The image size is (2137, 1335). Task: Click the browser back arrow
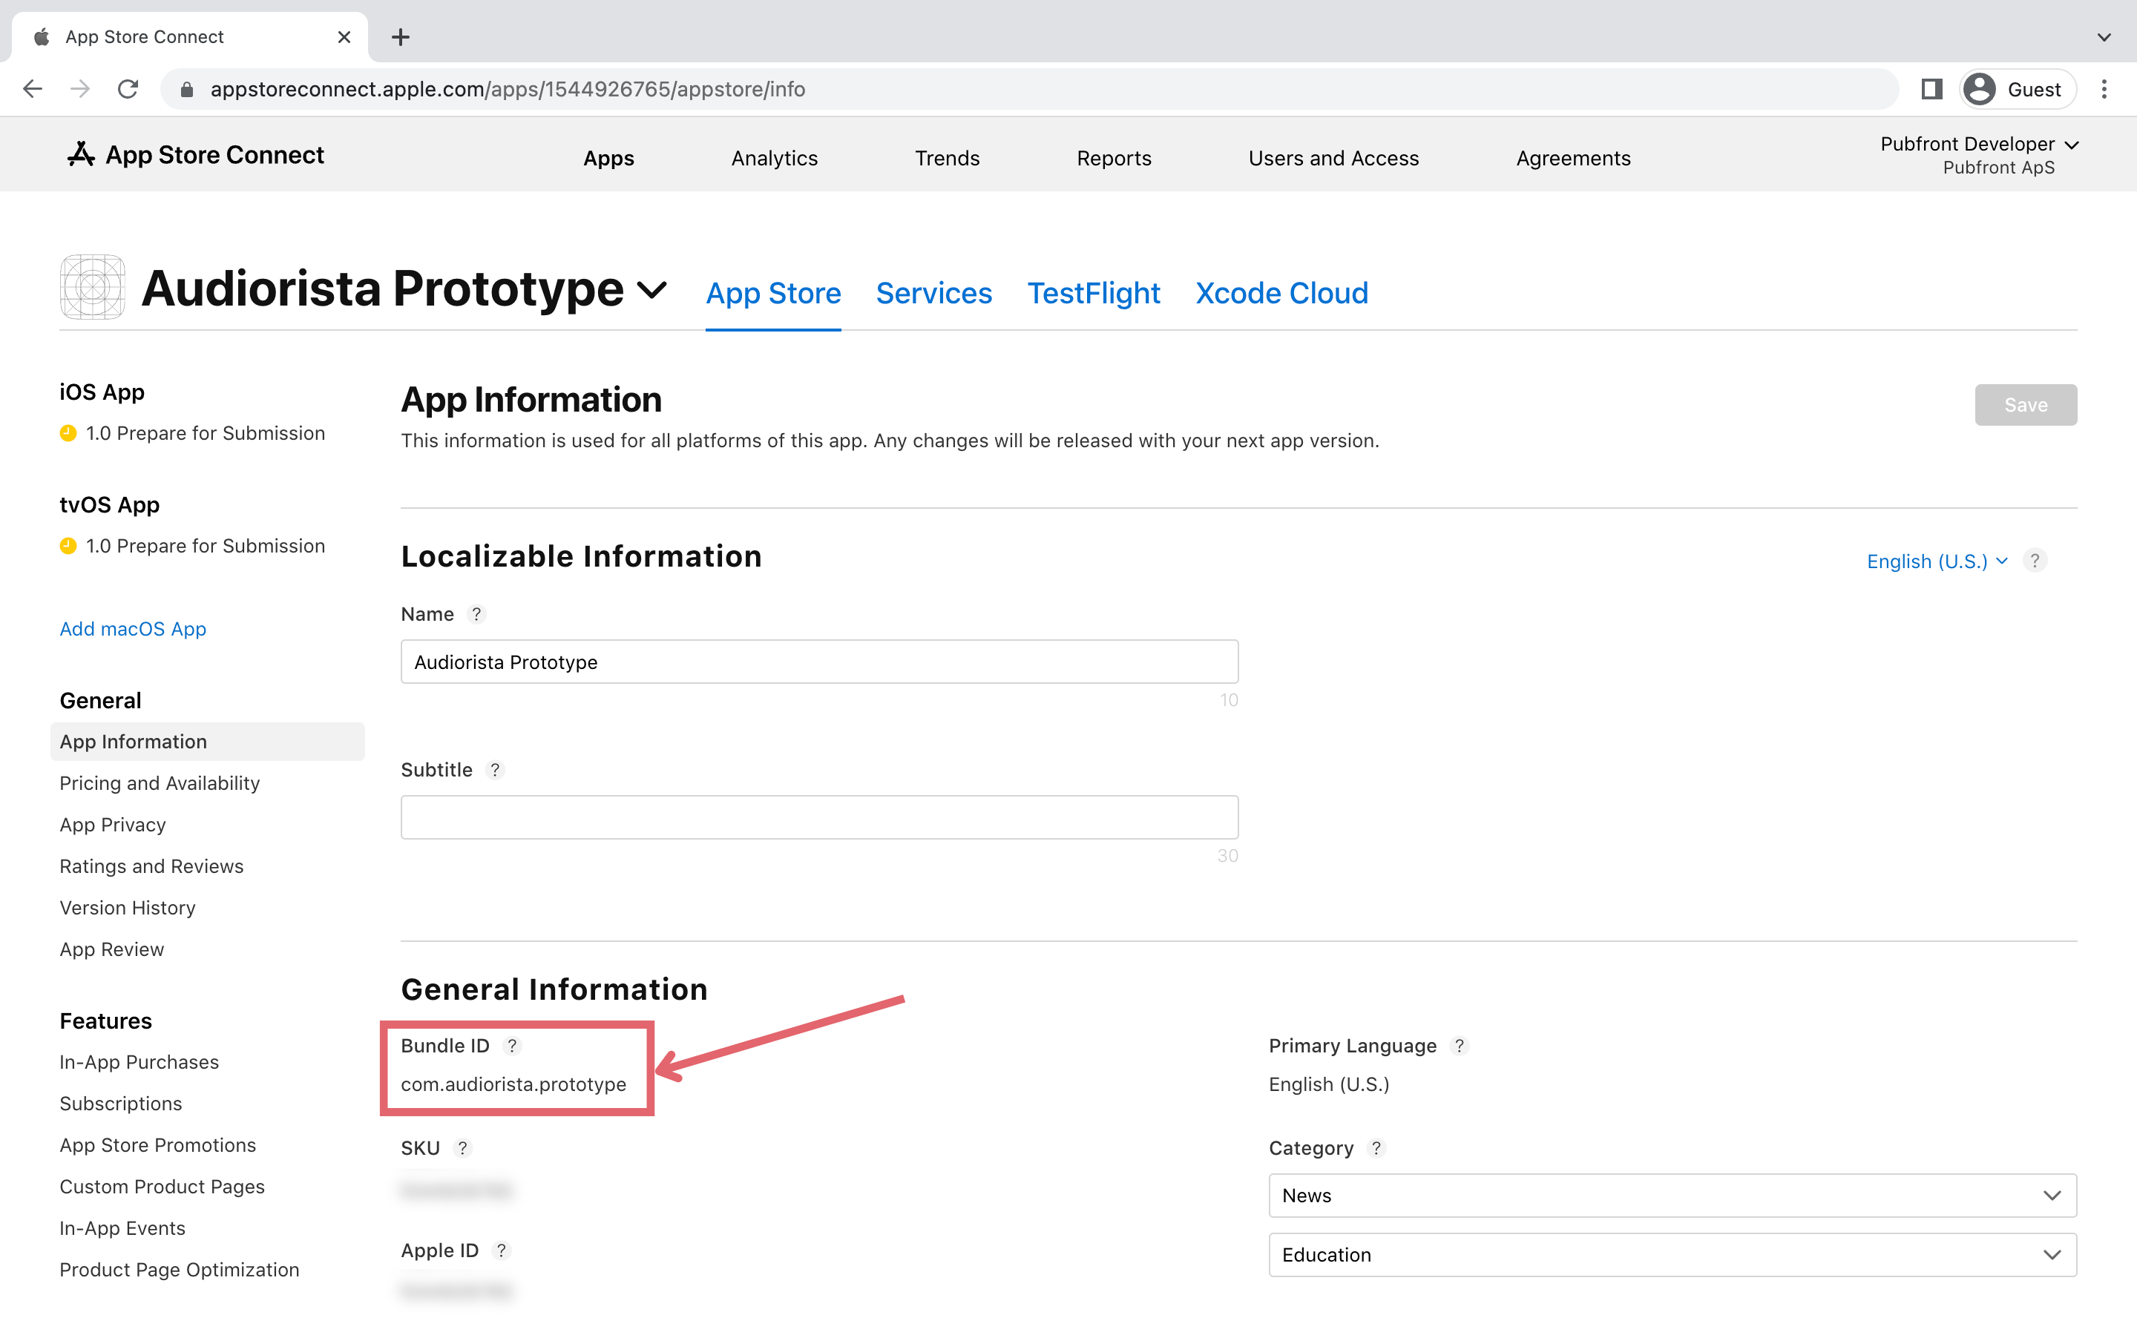33,89
